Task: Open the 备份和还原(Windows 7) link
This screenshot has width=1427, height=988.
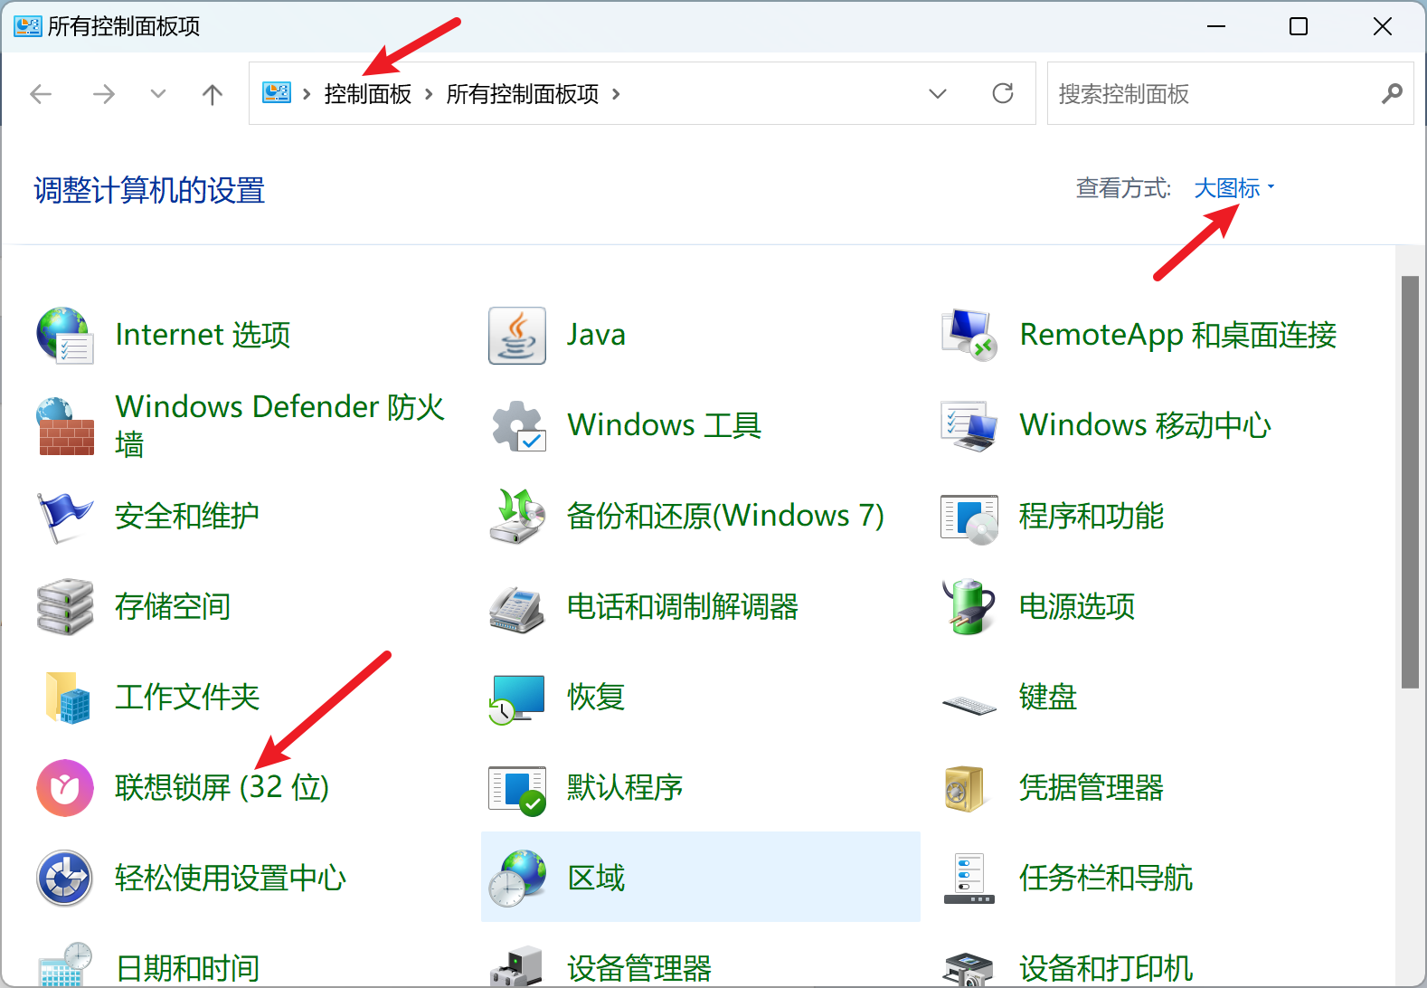Action: [x=725, y=516]
